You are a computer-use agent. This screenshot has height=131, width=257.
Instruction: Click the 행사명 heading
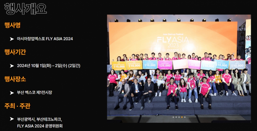pos(13,25)
